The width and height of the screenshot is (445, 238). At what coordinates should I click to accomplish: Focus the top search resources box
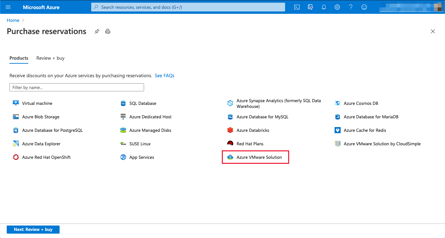point(188,7)
